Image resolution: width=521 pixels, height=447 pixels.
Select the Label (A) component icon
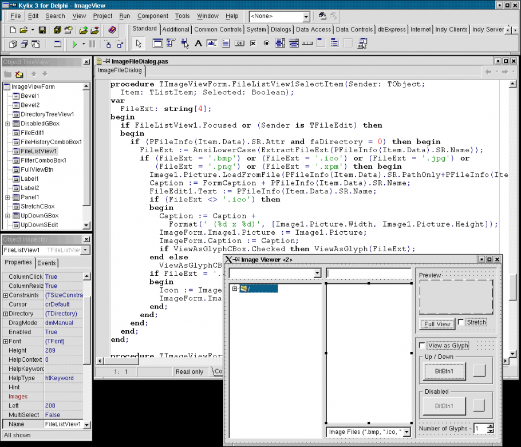(198, 43)
